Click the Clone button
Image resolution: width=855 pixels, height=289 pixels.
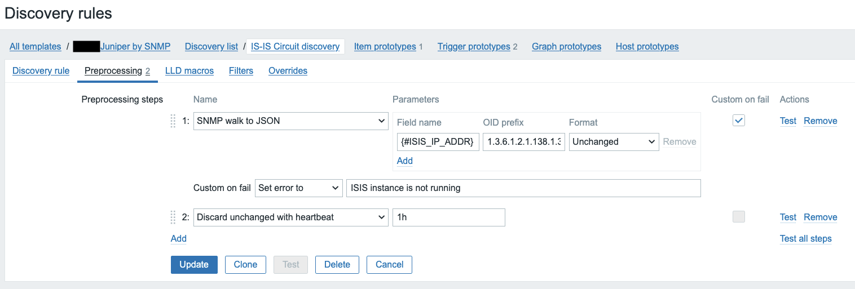click(245, 265)
